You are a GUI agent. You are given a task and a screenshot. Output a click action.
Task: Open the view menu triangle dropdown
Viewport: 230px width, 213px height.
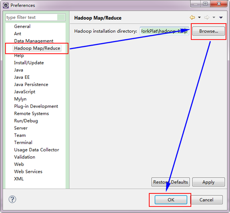click(x=221, y=18)
